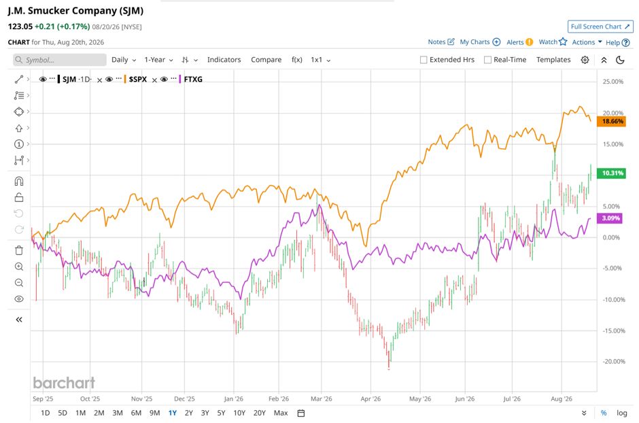Screen dimensions: 639x423
Task: Expand the trend line tool submenu arrow
Action: click(x=28, y=80)
